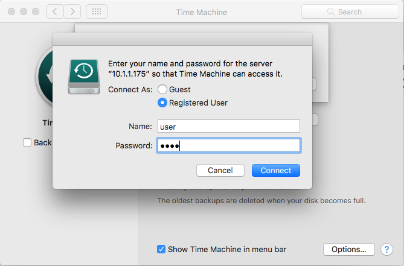Click the zoom window button

[36, 11]
